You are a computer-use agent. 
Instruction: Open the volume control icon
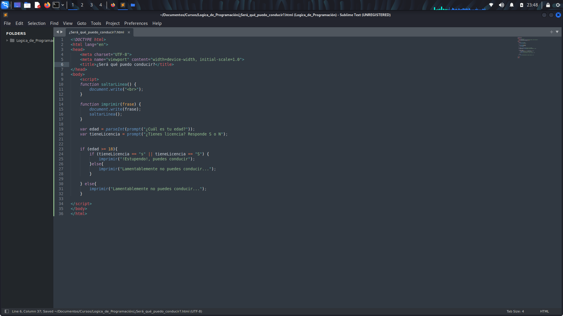(x=501, y=5)
